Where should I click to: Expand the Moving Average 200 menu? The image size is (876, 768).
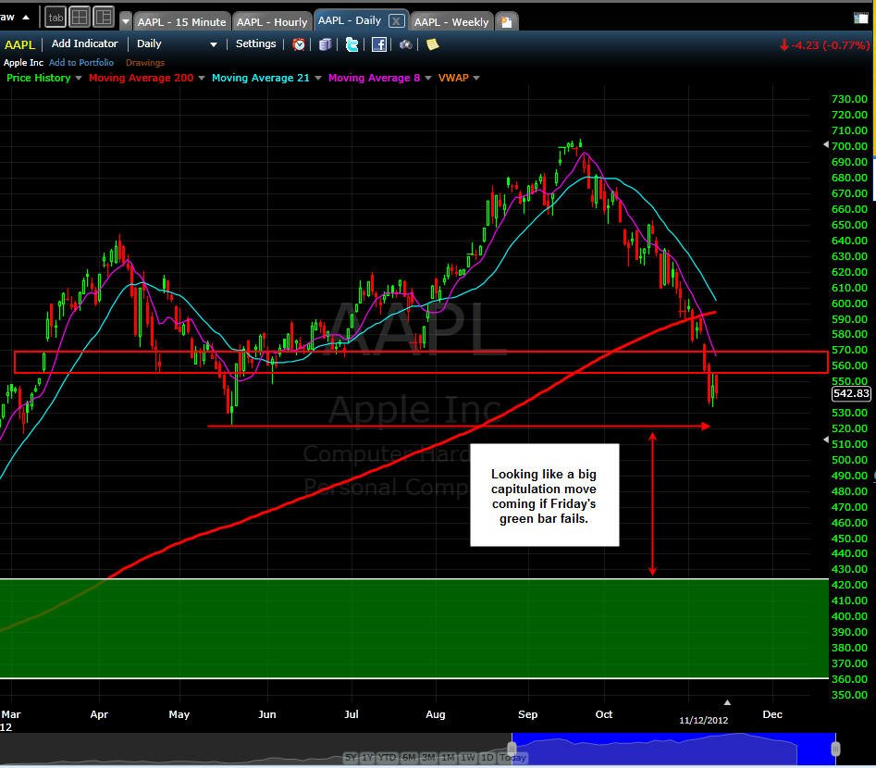(202, 79)
